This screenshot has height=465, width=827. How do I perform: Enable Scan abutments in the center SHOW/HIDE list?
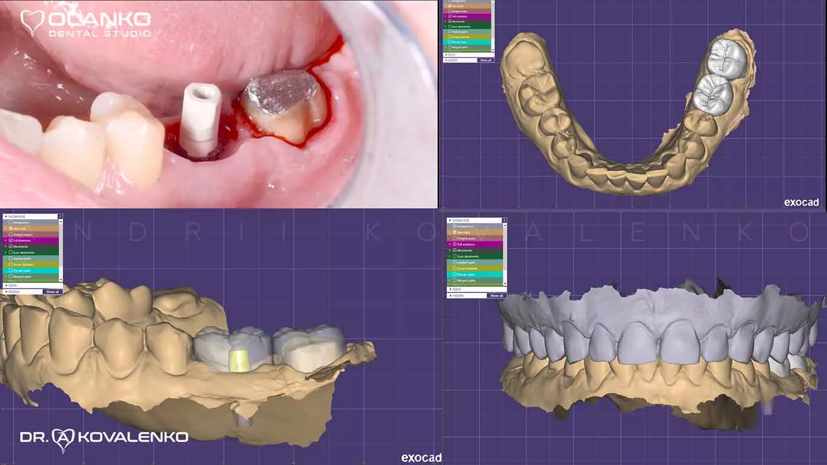pos(455,256)
